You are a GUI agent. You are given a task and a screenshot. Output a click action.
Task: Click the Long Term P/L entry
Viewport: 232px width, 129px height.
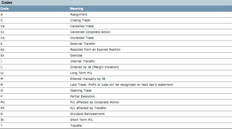click(81, 73)
